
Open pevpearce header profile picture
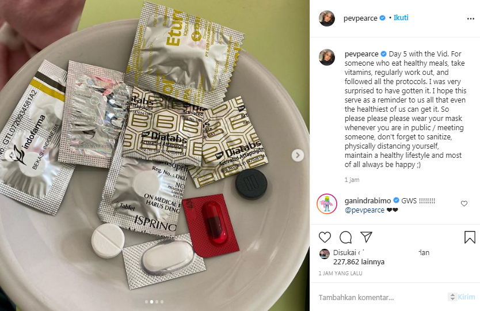point(327,18)
